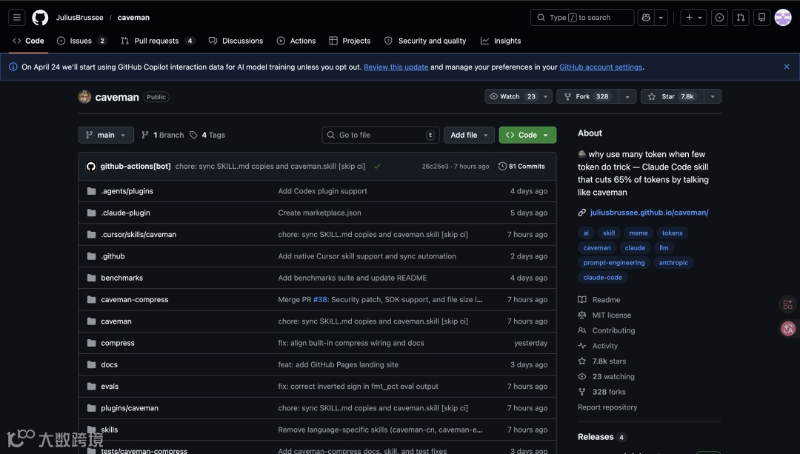
Task: Open the Copilot chat icon
Action: [646, 17]
